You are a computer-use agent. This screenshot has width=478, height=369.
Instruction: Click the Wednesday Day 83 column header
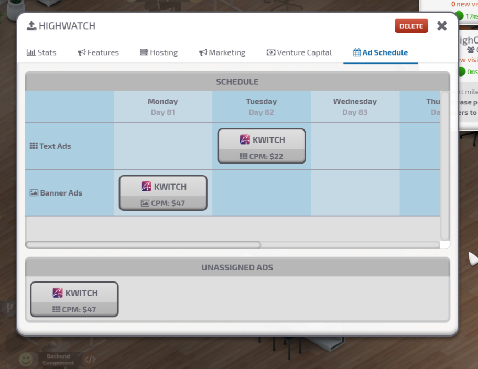[355, 107]
